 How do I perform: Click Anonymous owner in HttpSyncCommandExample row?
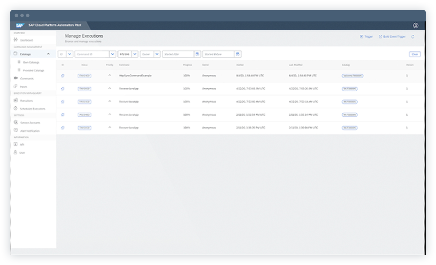209,76
